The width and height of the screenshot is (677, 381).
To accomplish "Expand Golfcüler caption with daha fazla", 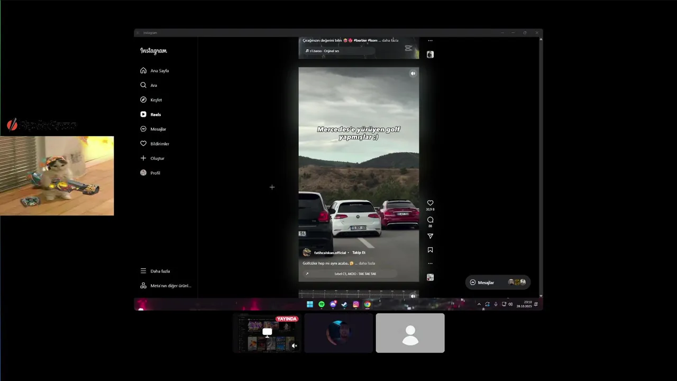I will [x=367, y=263].
